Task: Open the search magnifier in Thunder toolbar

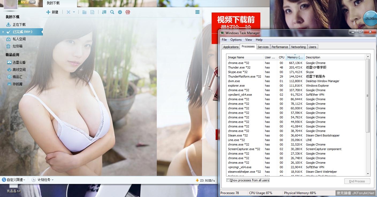Action: pos(112,12)
